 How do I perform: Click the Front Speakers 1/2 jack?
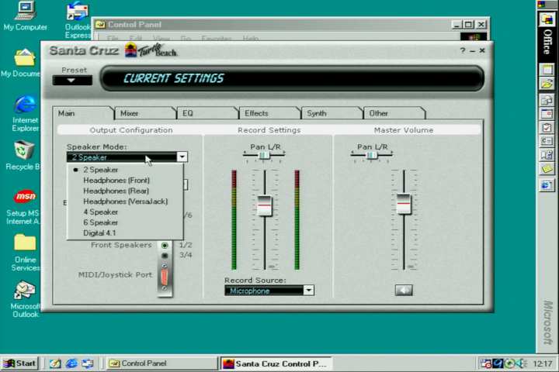(165, 245)
